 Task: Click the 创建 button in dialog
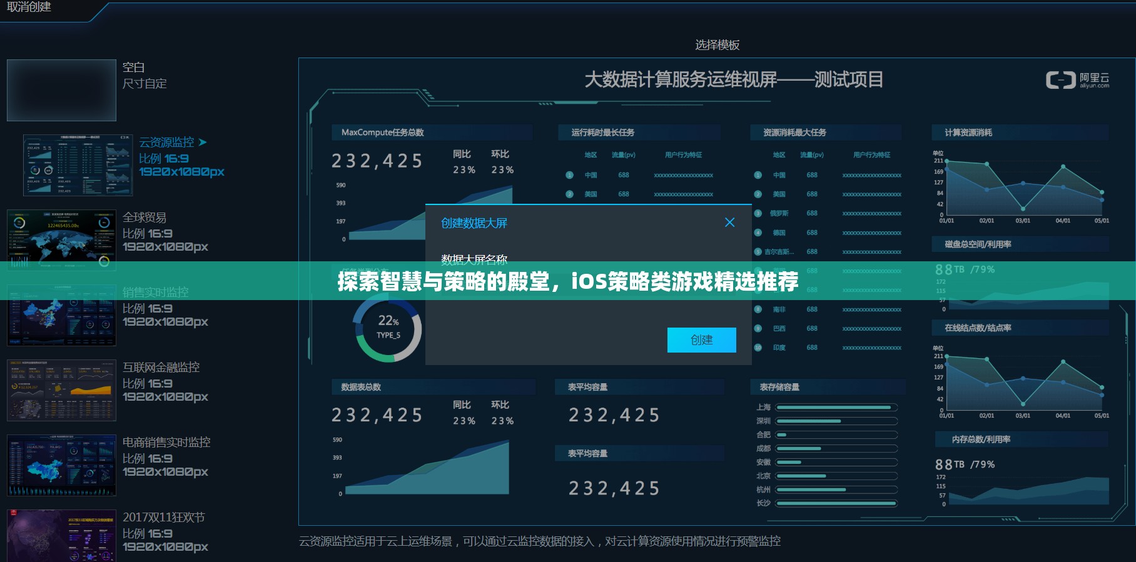(701, 340)
